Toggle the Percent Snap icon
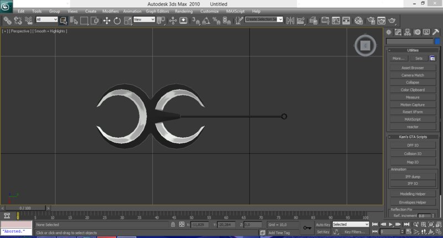This screenshot has width=443, height=238. click(x=217, y=20)
